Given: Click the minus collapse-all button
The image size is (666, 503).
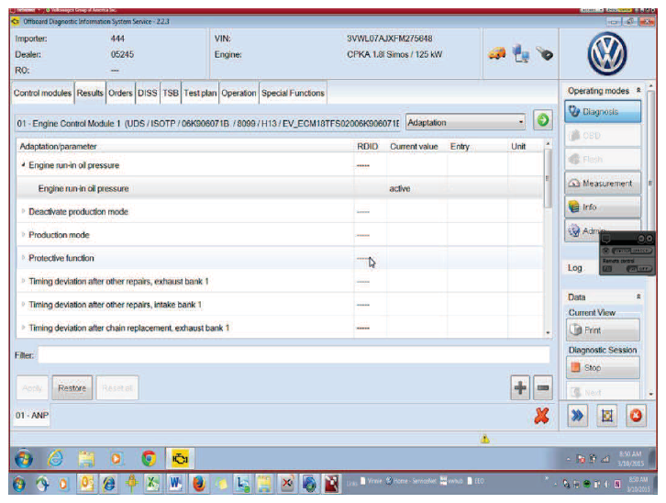Looking at the screenshot, I should point(543,387).
